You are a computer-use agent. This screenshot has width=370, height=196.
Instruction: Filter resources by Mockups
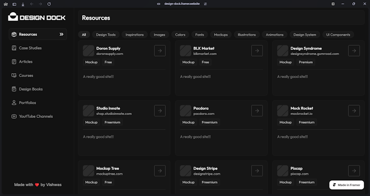click(221, 34)
